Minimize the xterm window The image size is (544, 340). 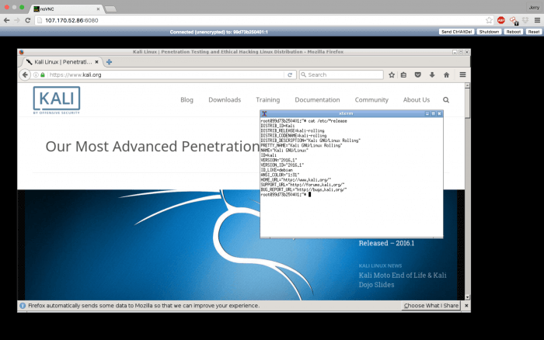click(427, 113)
